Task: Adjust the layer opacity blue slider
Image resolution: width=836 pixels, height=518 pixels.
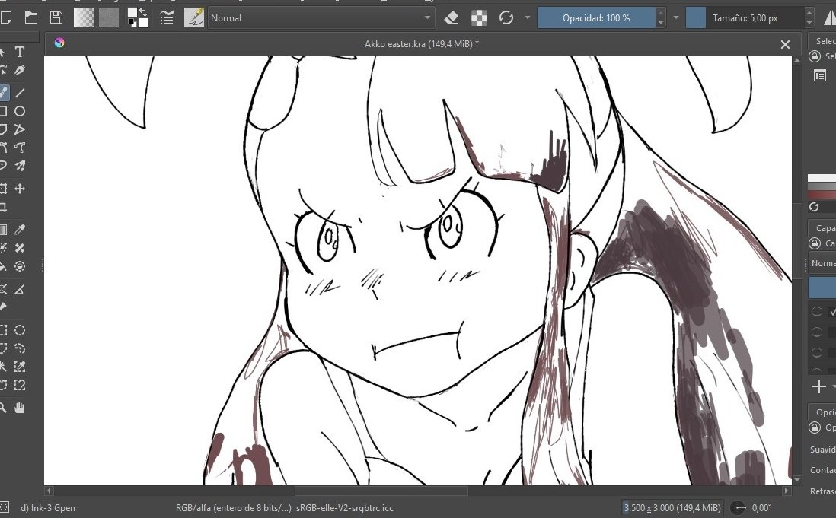Action: [x=822, y=288]
